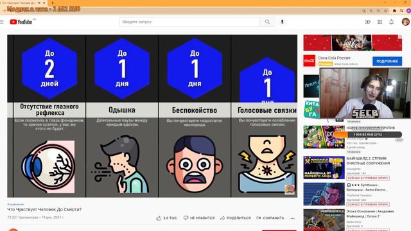
Task: Click the hashtag link above the video title
Action: point(15,204)
